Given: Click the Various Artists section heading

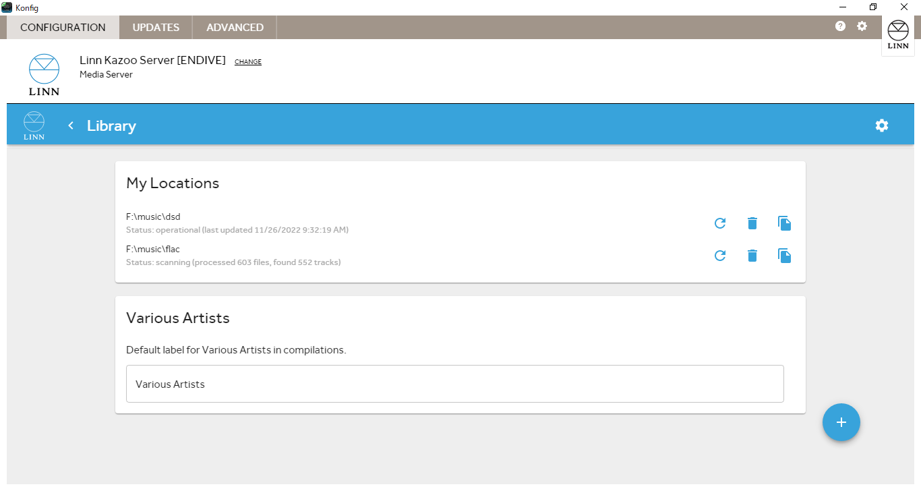Looking at the screenshot, I should tap(178, 318).
